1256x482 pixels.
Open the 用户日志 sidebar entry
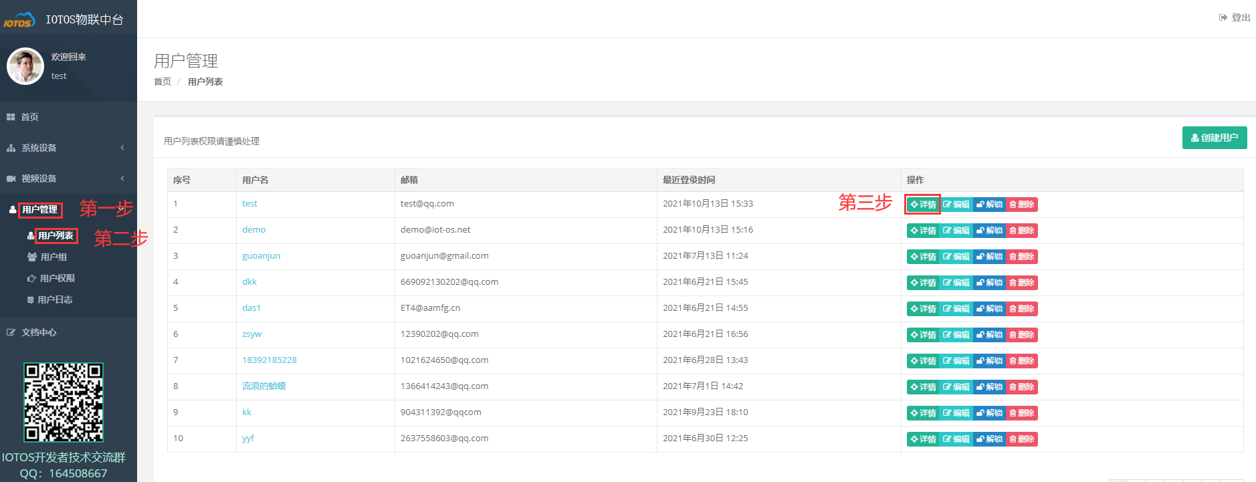(55, 300)
